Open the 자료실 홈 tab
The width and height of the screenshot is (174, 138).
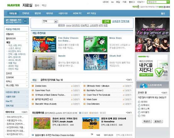(13, 13)
